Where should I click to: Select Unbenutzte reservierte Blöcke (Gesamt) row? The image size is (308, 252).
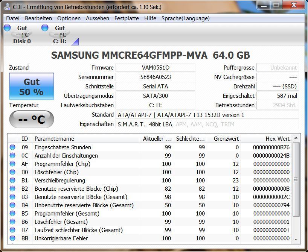click(x=150, y=205)
